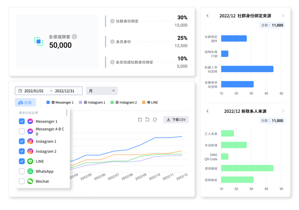The image size is (299, 210).
Task: Click the 比较 compare button
Action: click(25, 102)
